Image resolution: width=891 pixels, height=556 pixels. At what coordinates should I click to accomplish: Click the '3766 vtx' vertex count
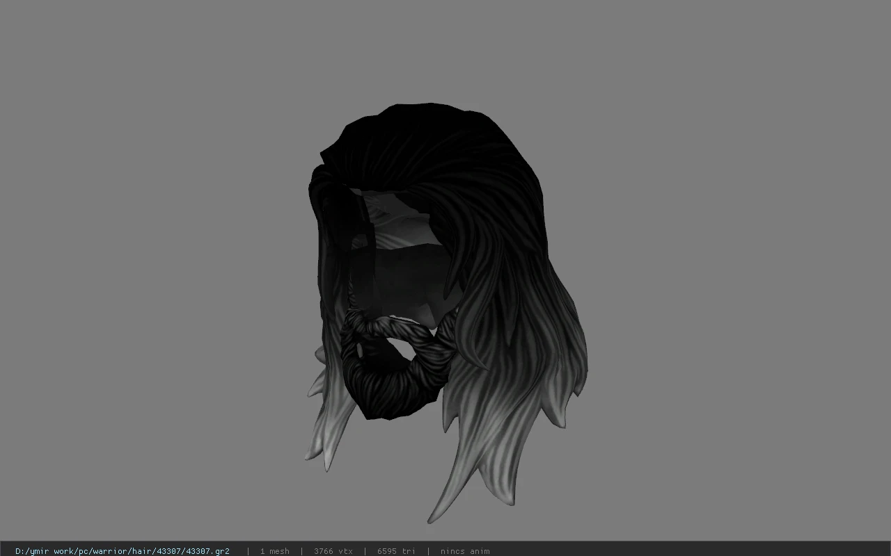[x=333, y=551]
